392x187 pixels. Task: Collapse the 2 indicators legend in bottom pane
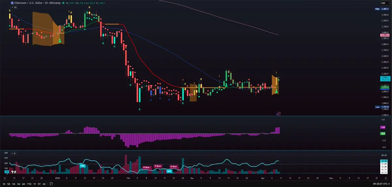pos(13,153)
